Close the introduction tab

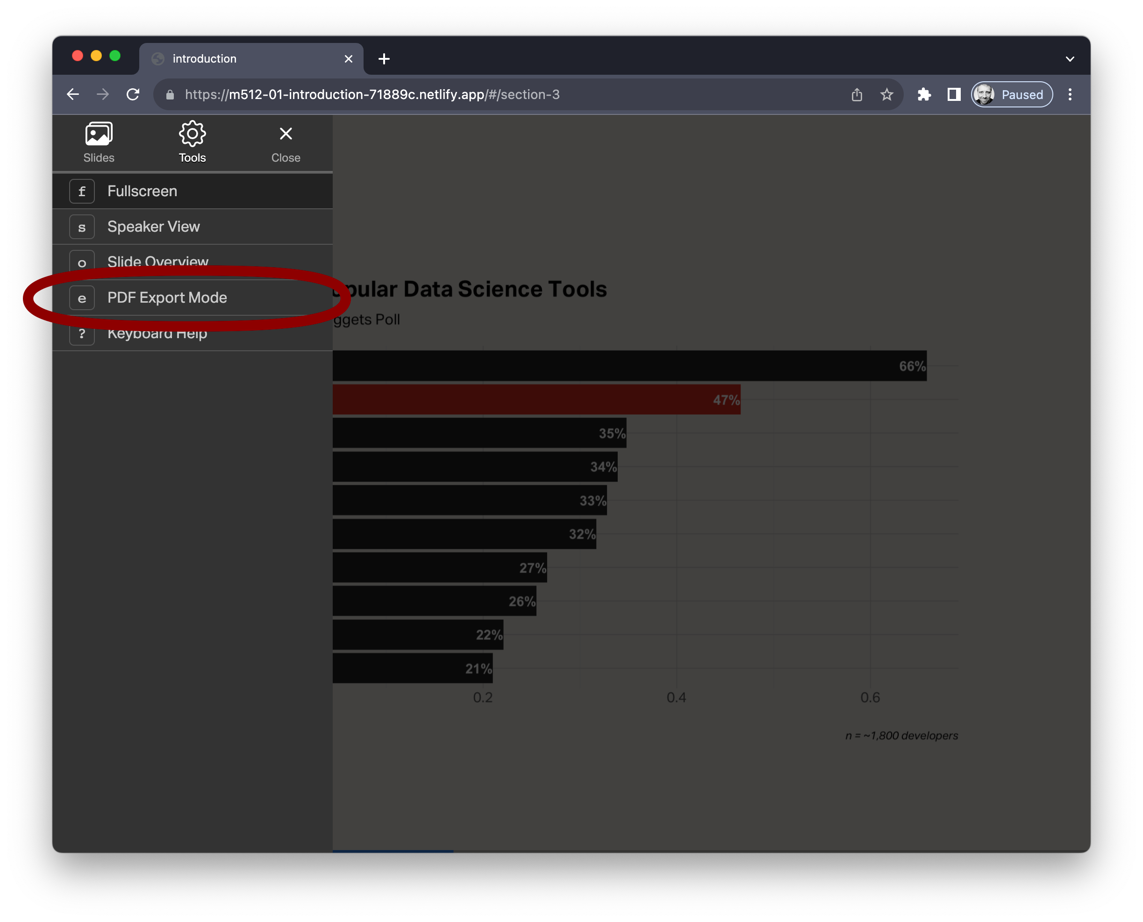click(349, 59)
